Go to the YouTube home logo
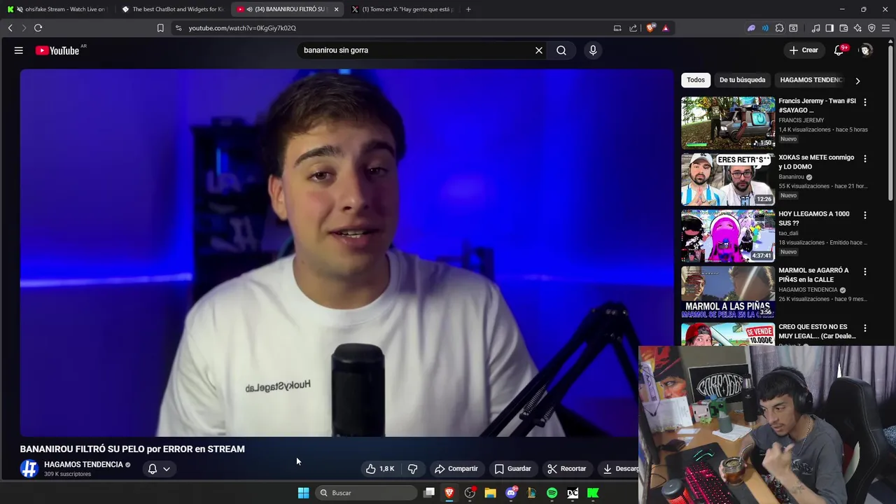The height and width of the screenshot is (504, 896). tap(57, 50)
